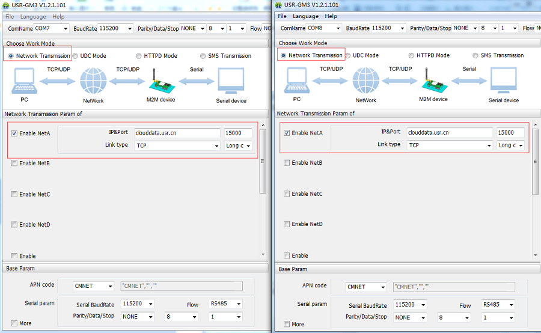Select Network Transmission mode in right window
This screenshot has height=333, width=541.
284,55
